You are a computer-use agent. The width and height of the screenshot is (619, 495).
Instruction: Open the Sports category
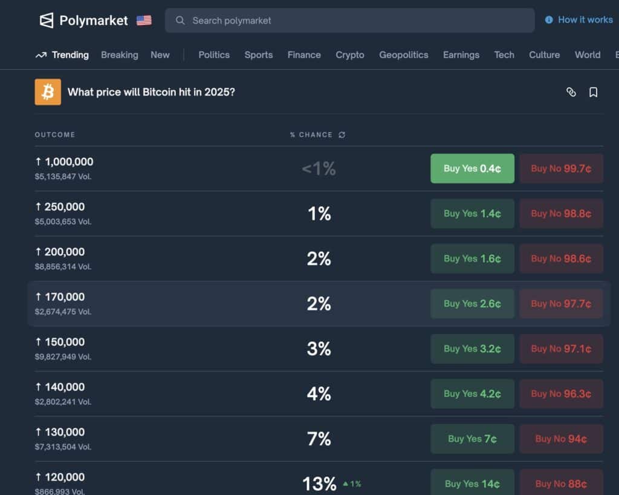pos(259,55)
